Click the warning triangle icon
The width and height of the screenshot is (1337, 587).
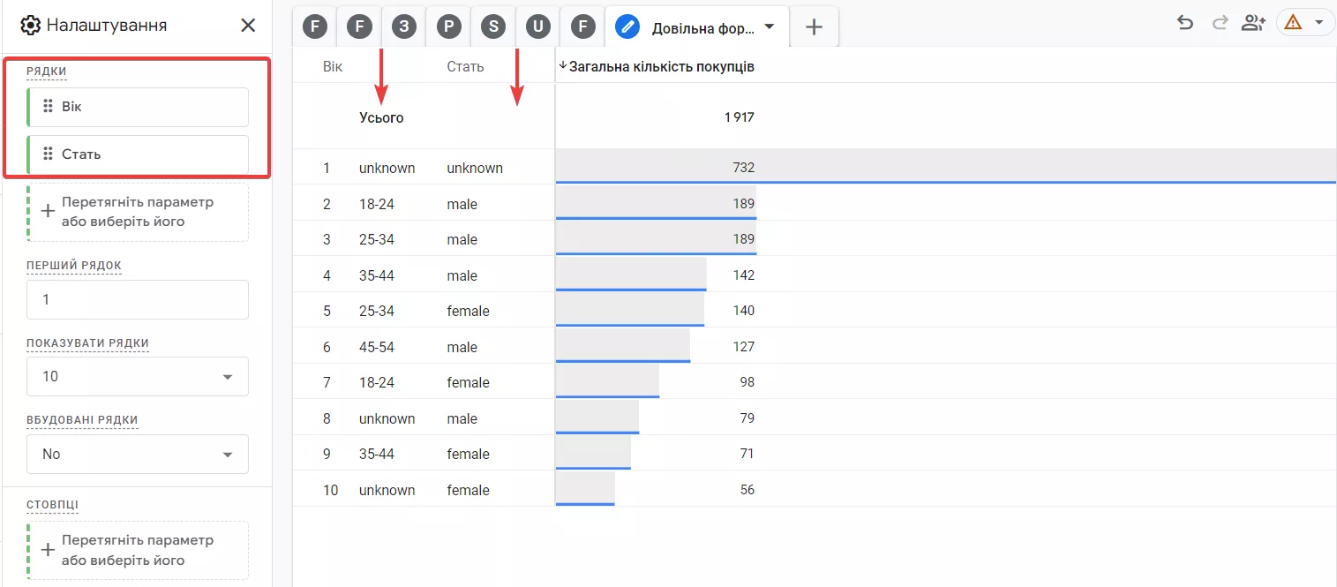[x=1293, y=23]
